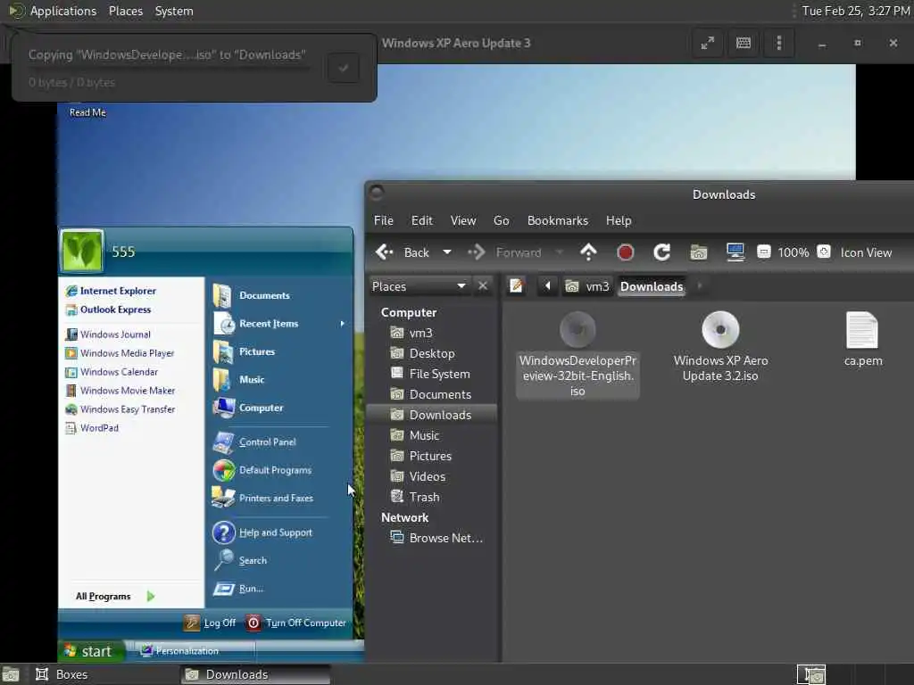The height and width of the screenshot is (685, 914).
Task: Zoom out with the minus icon
Action: [x=764, y=252]
